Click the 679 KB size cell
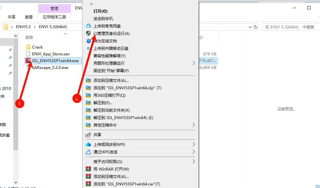Screen dimensions: 320x188 (210, 54)
